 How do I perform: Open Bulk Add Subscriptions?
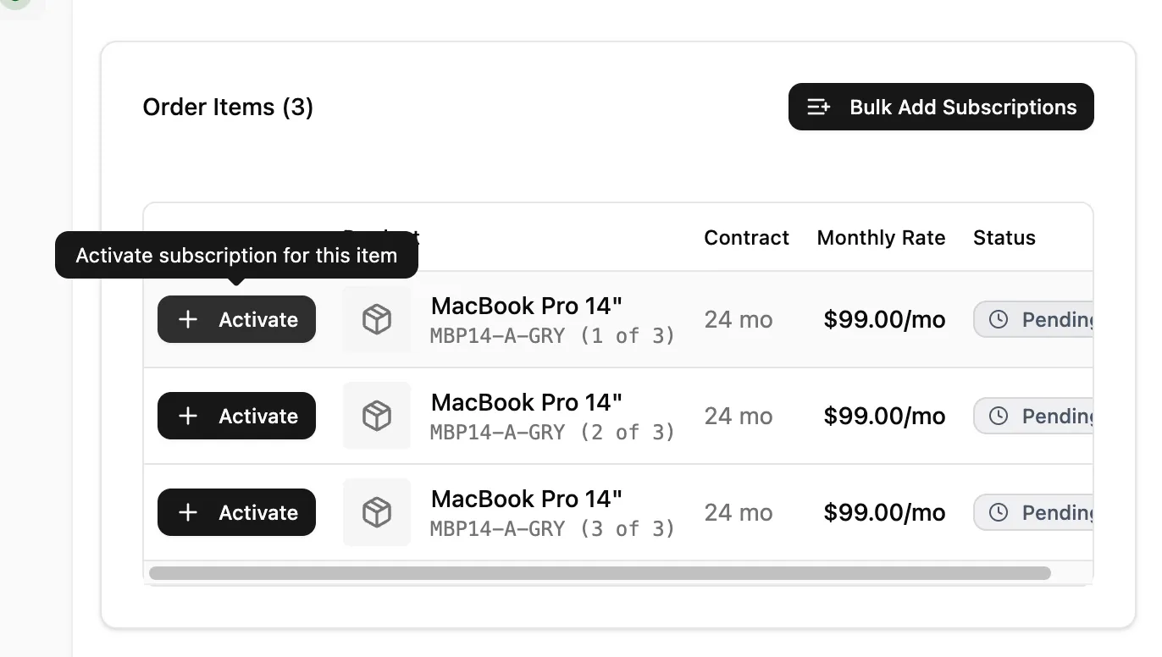(940, 107)
